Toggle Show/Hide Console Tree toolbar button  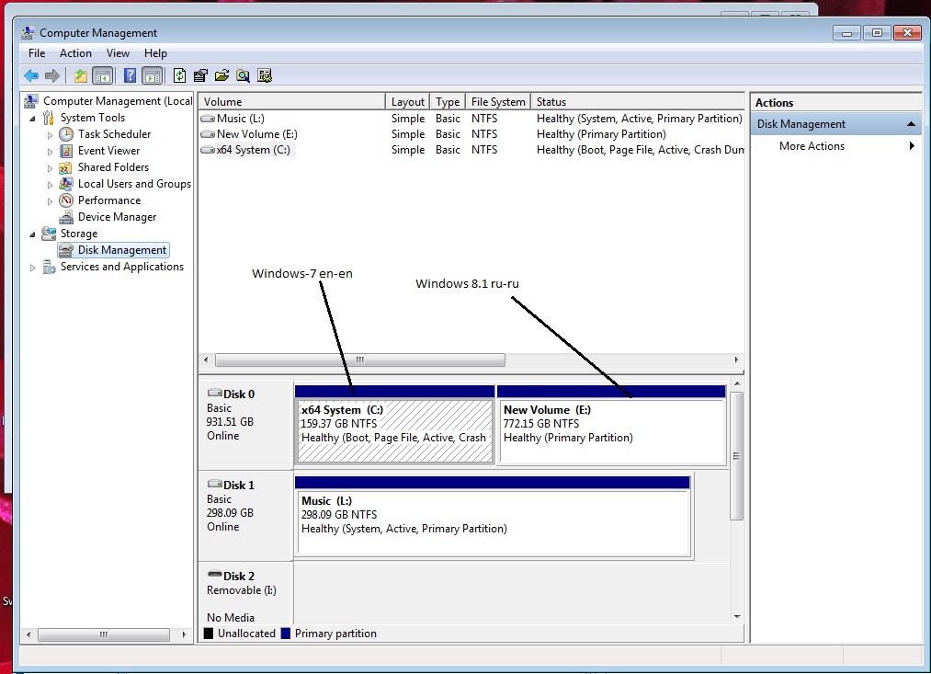point(102,75)
